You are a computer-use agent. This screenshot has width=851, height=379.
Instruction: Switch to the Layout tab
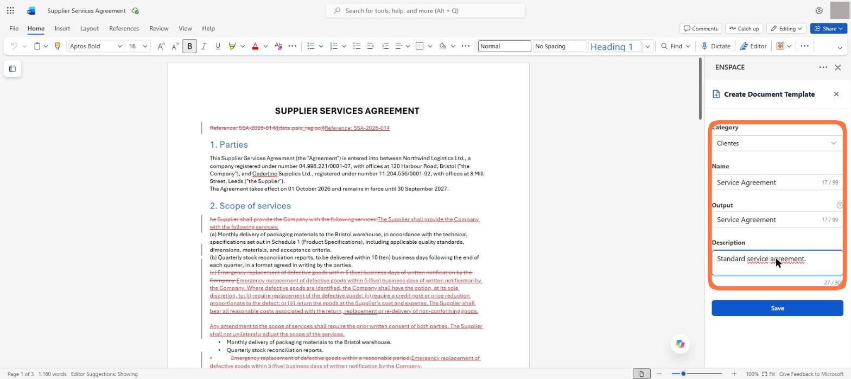(x=90, y=28)
